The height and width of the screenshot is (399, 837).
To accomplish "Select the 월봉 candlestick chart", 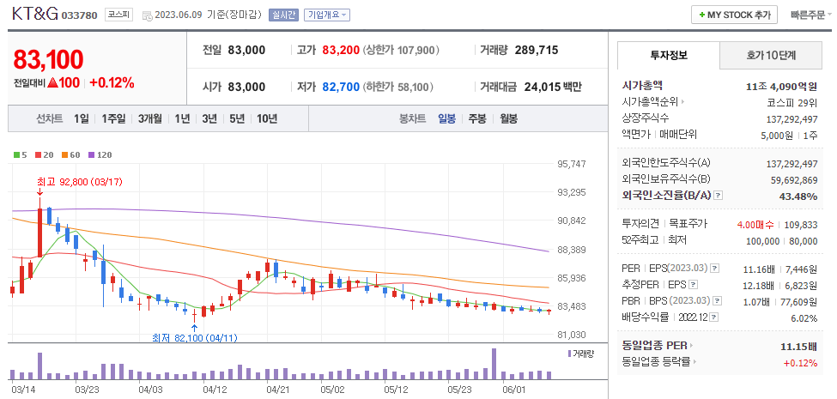I will click(x=508, y=118).
